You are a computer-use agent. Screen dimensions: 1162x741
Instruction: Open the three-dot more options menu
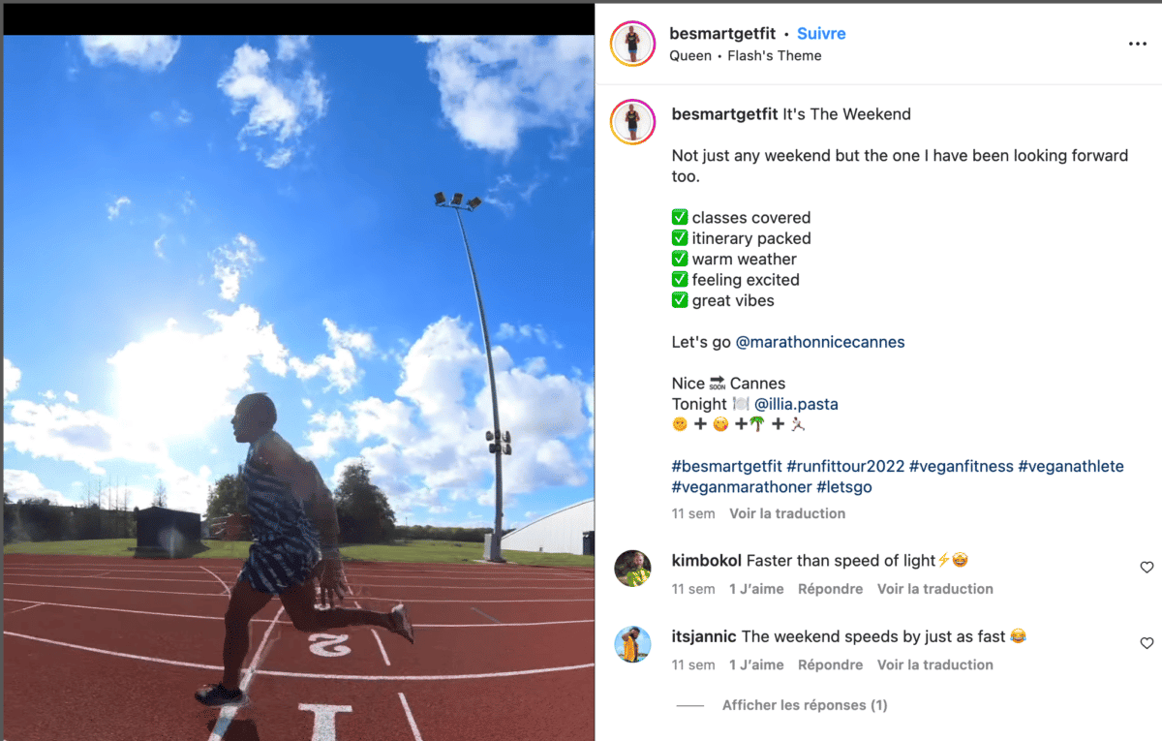pos(1138,44)
